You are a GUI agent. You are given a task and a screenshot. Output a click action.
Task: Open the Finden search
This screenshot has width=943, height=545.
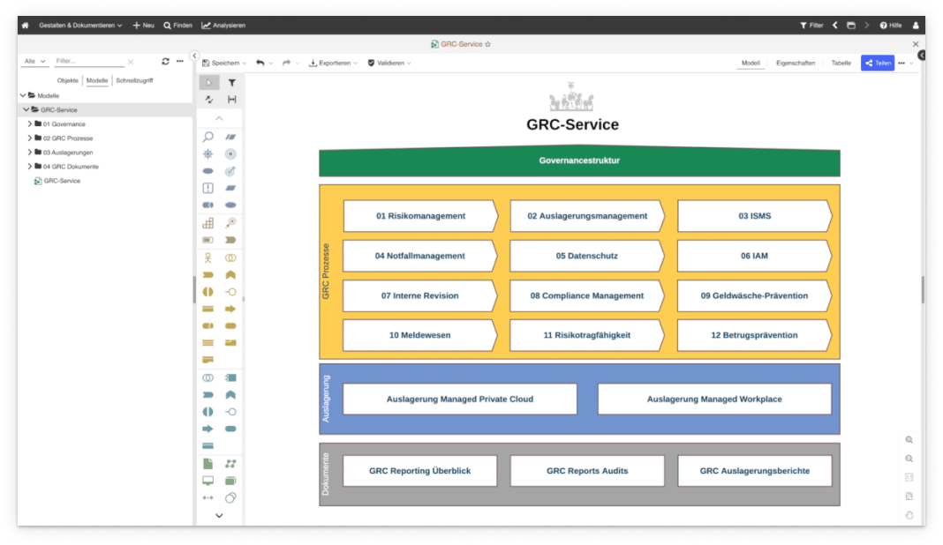(x=178, y=26)
